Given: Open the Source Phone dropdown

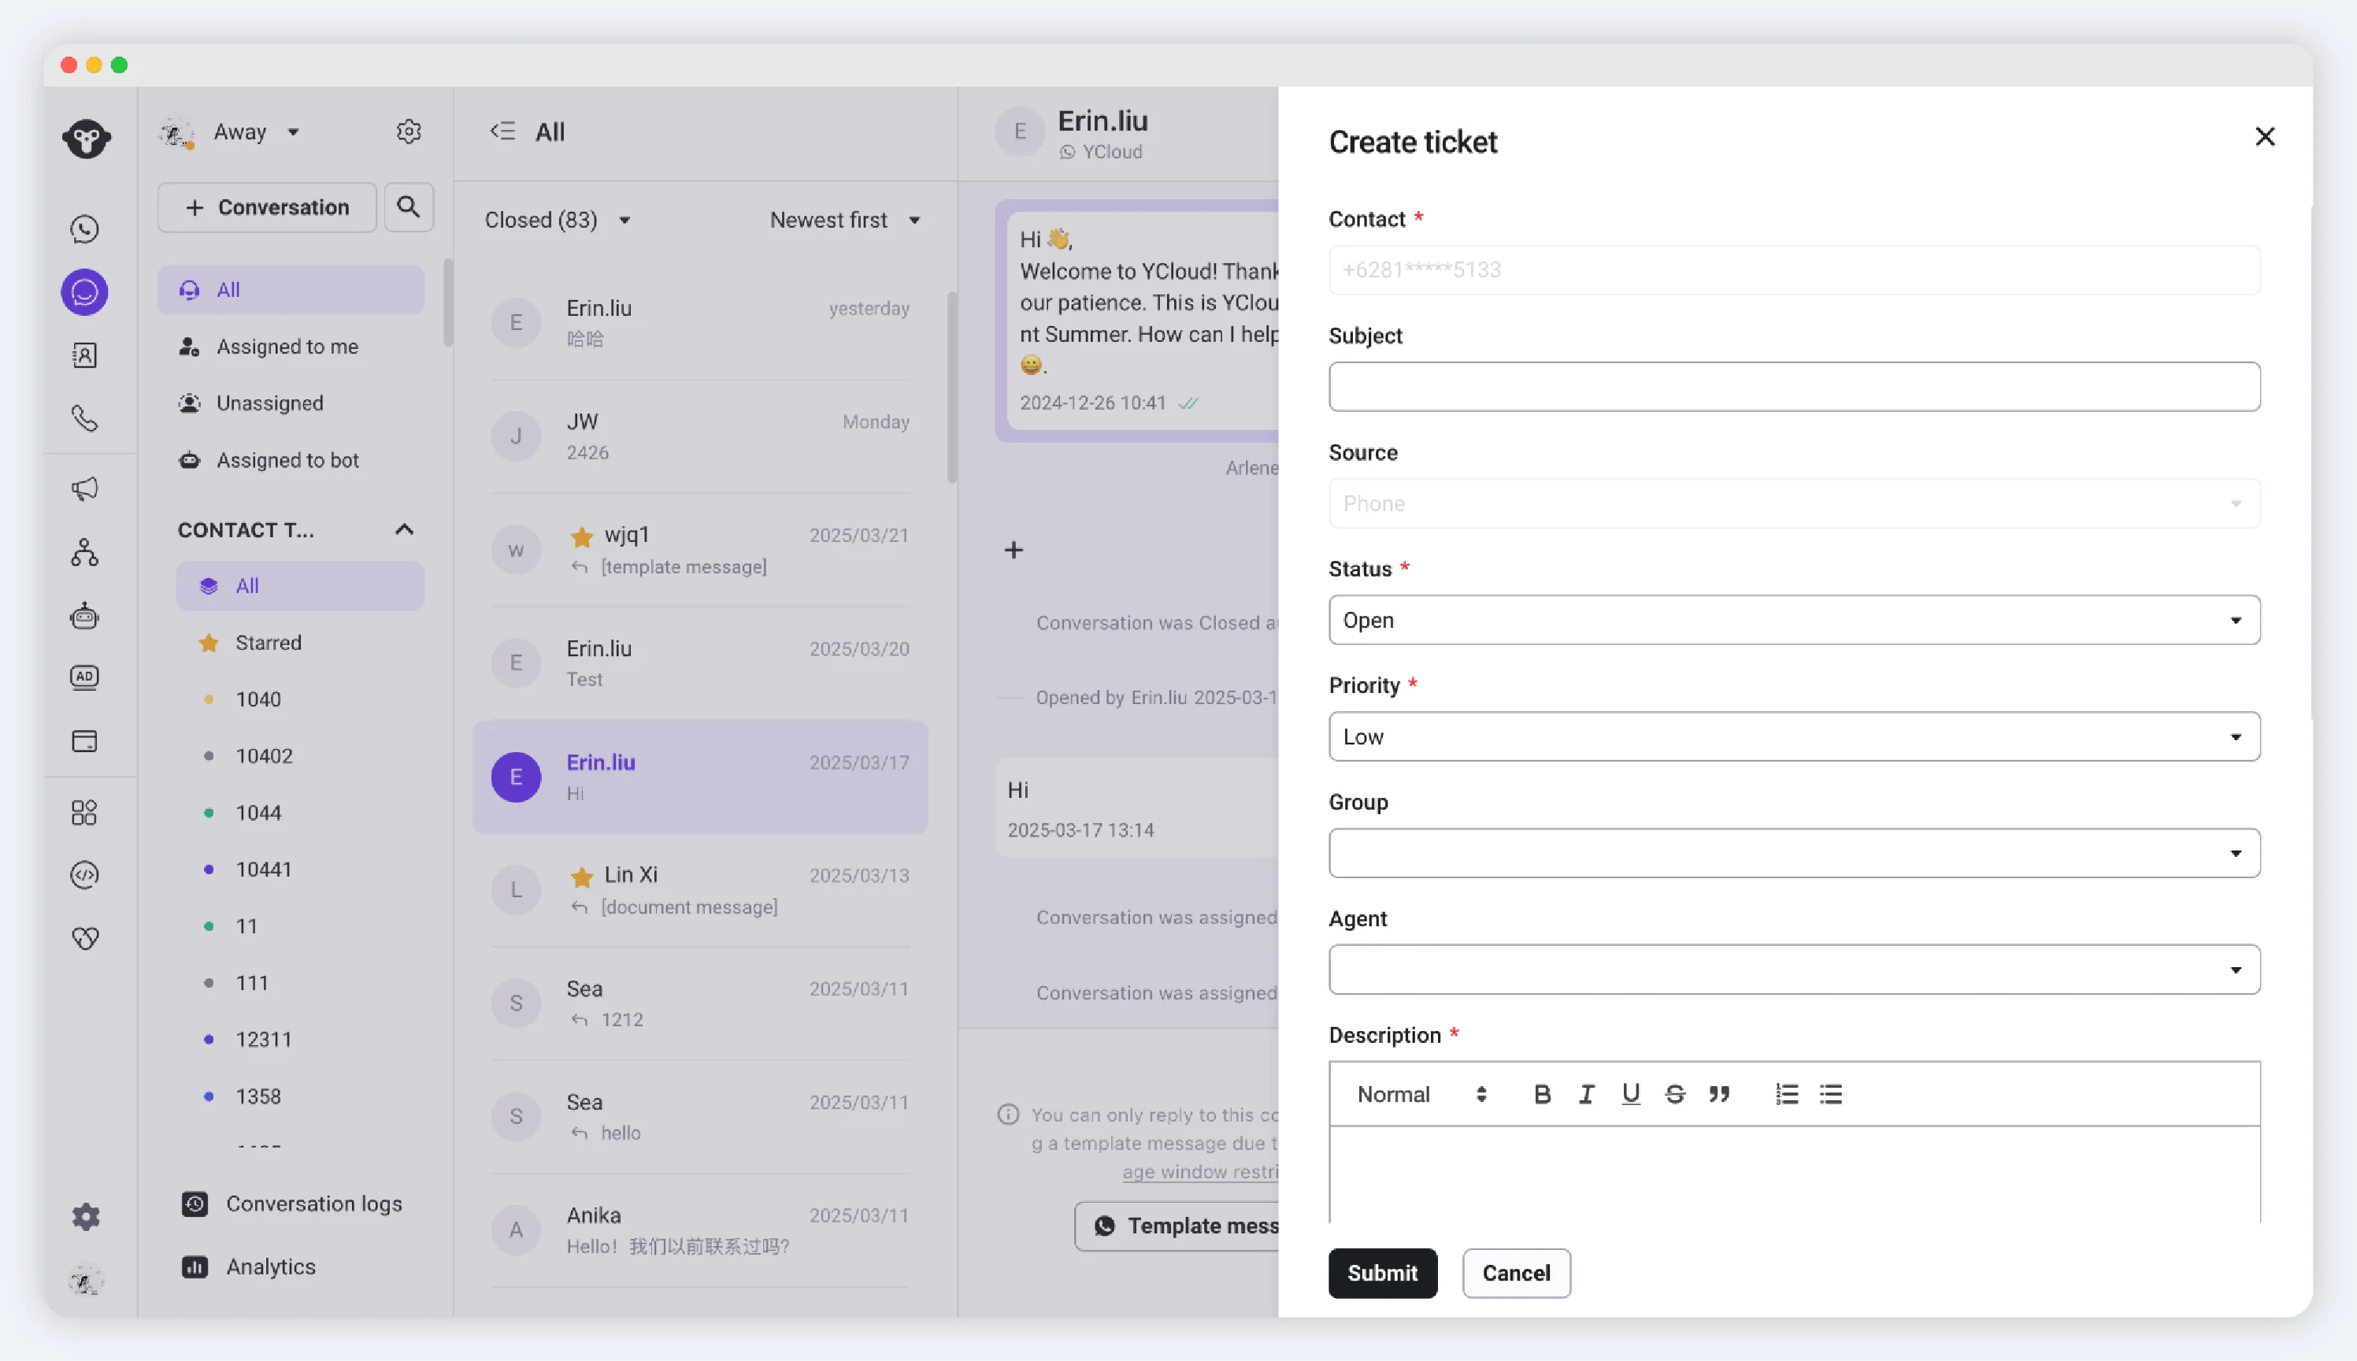Looking at the screenshot, I should tap(1793, 503).
